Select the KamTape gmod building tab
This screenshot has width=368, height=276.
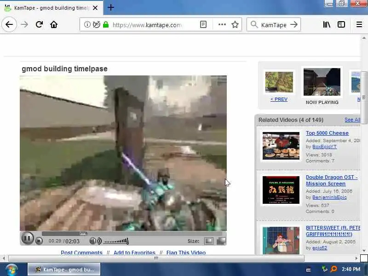click(x=52, y=8)
